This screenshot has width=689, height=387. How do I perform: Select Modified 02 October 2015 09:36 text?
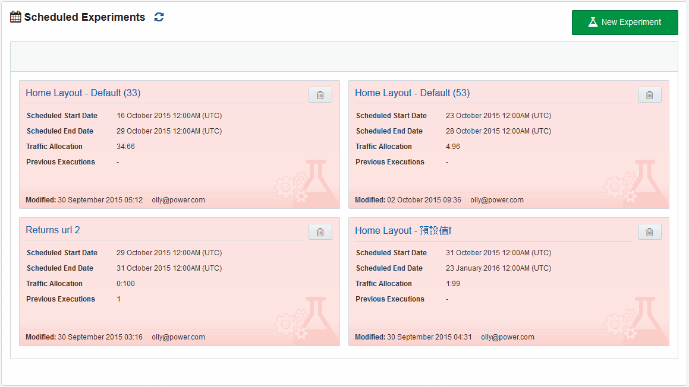(408, 200)
